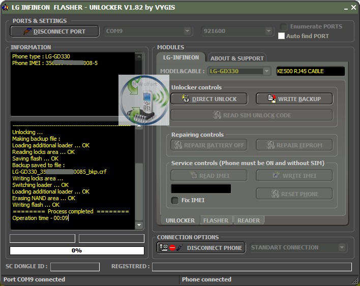Viewport: 360px width, 286px height.
Task: Switch to LG-INFINEON tab
Action: point(181,57)
